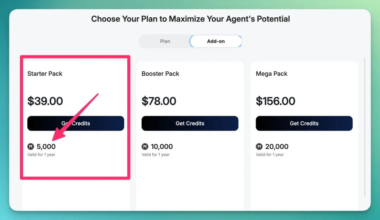Switch to the Plan tab

[x=165, y=41]
